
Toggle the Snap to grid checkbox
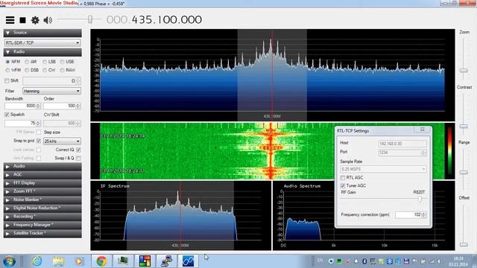point(39,141)
